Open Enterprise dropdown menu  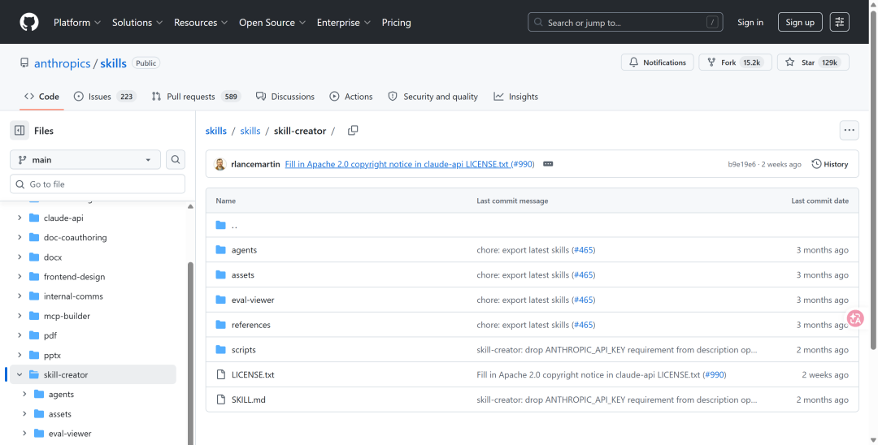tap(344, 23)
